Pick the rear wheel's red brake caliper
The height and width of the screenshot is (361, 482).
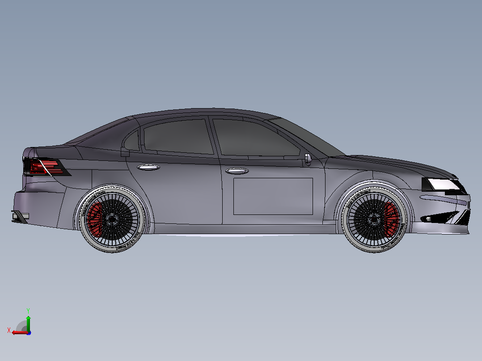tap(94, 220)
